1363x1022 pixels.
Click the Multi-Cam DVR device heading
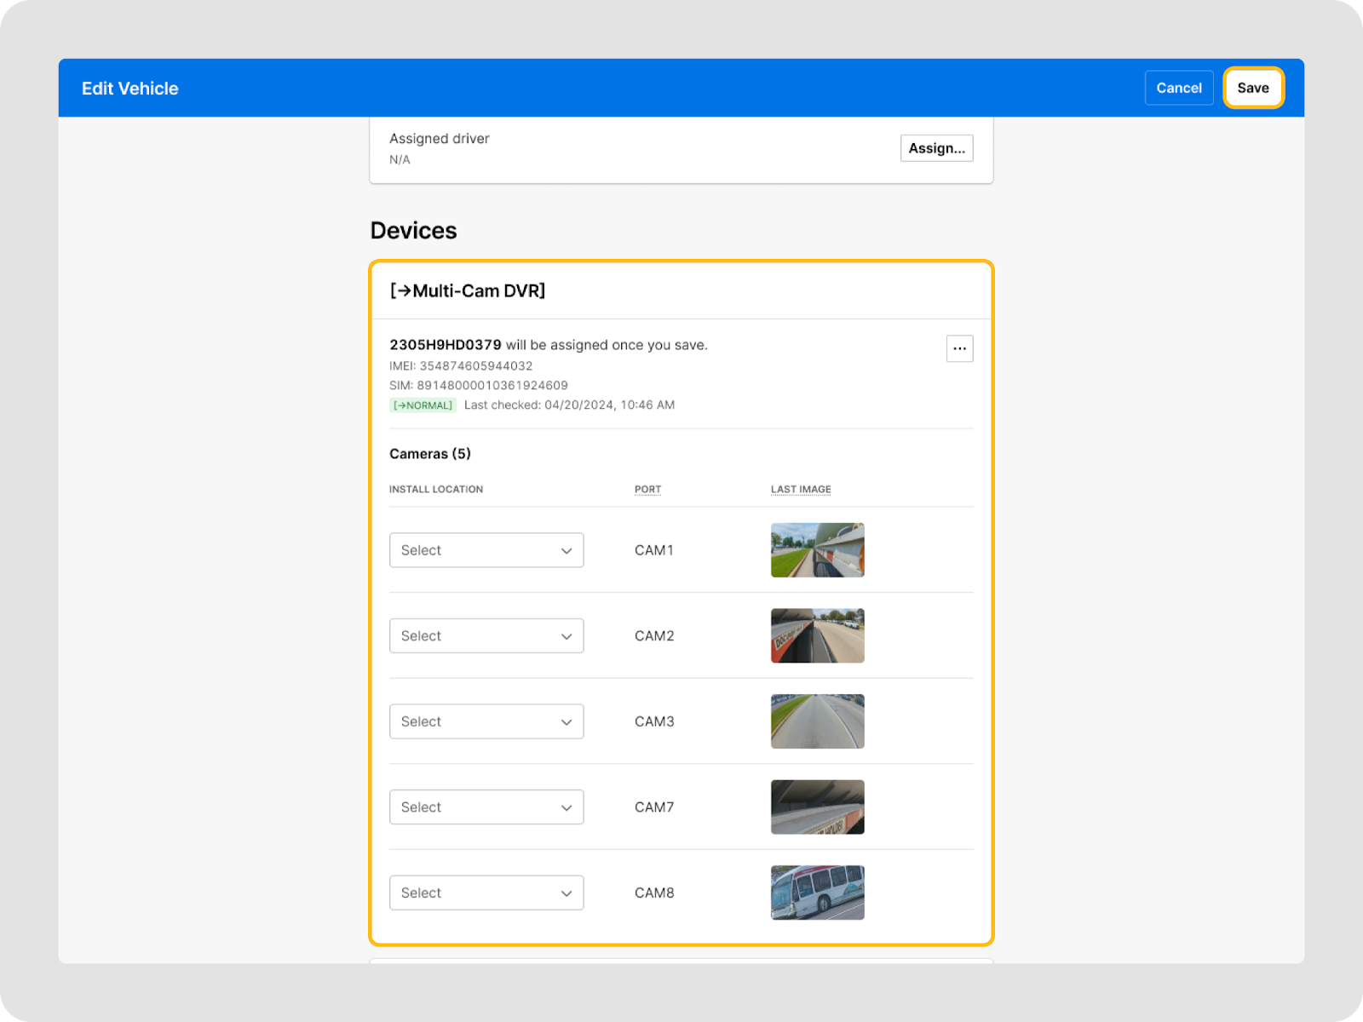click(468, 291)
